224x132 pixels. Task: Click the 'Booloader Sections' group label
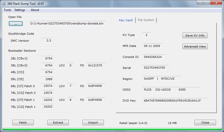pos(22,51)
